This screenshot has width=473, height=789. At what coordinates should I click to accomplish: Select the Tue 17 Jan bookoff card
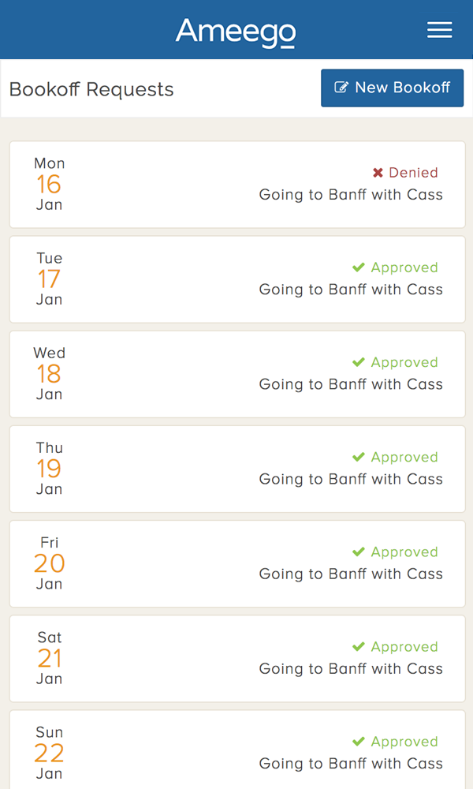(236, 279)
